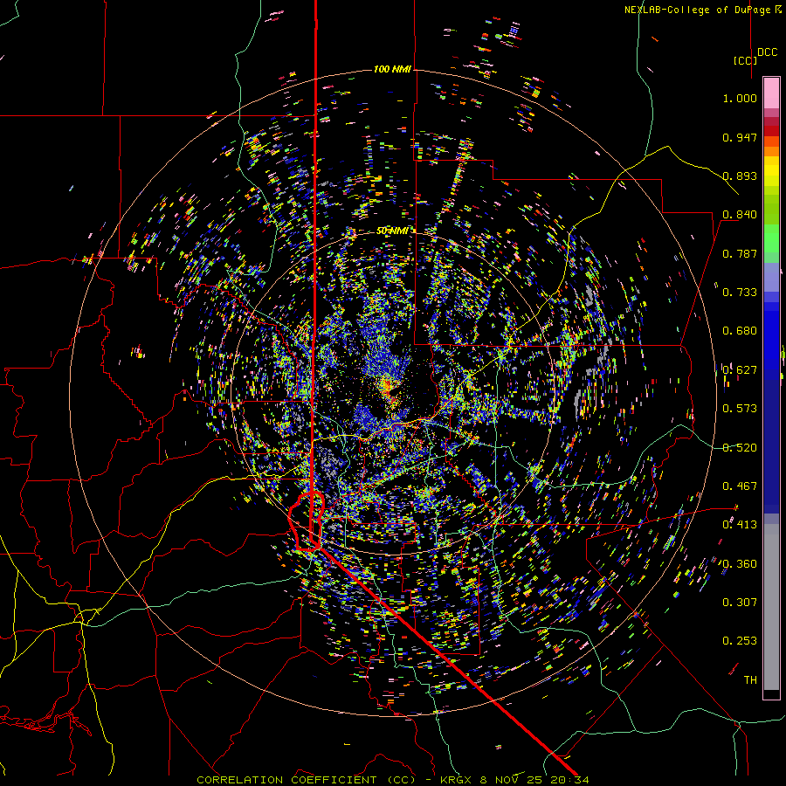Click the 0.733 legend value
The image size is (786, 786).
[740, 293]
